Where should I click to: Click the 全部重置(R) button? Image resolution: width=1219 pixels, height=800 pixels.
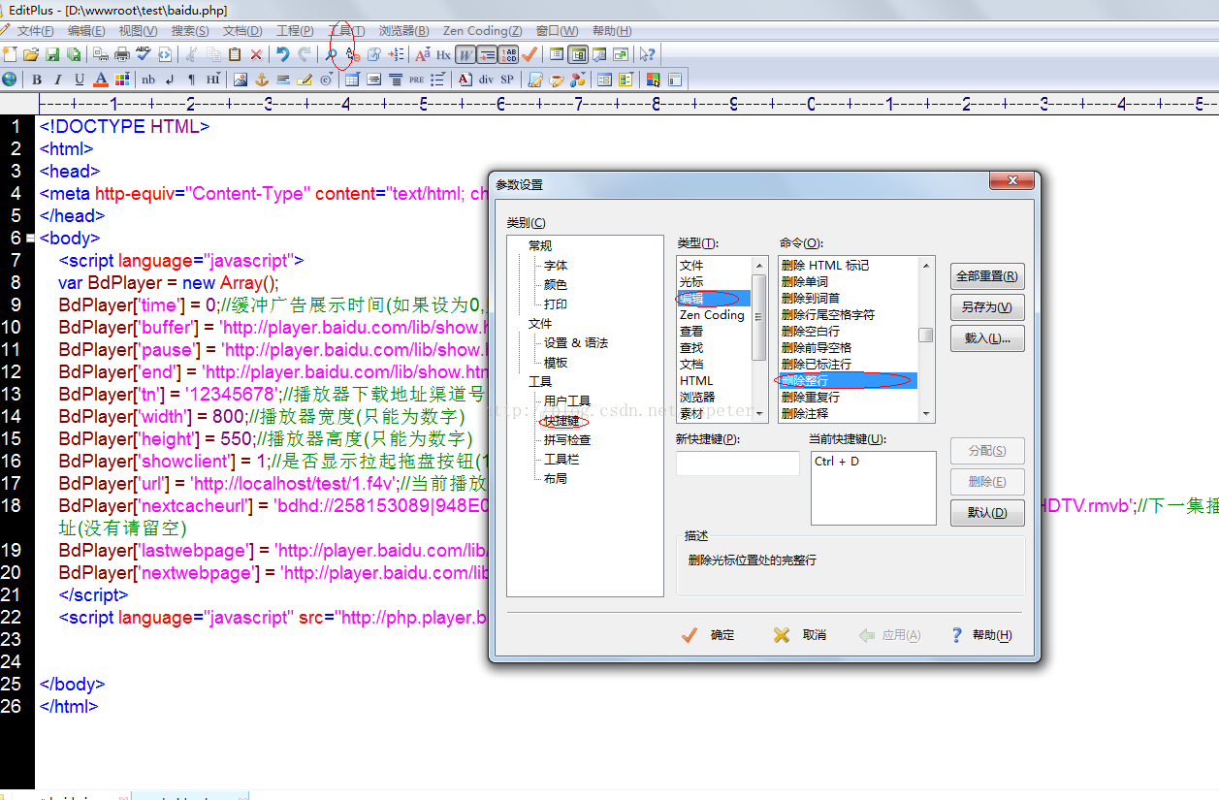pyautogui.click(x=987, y=276)
